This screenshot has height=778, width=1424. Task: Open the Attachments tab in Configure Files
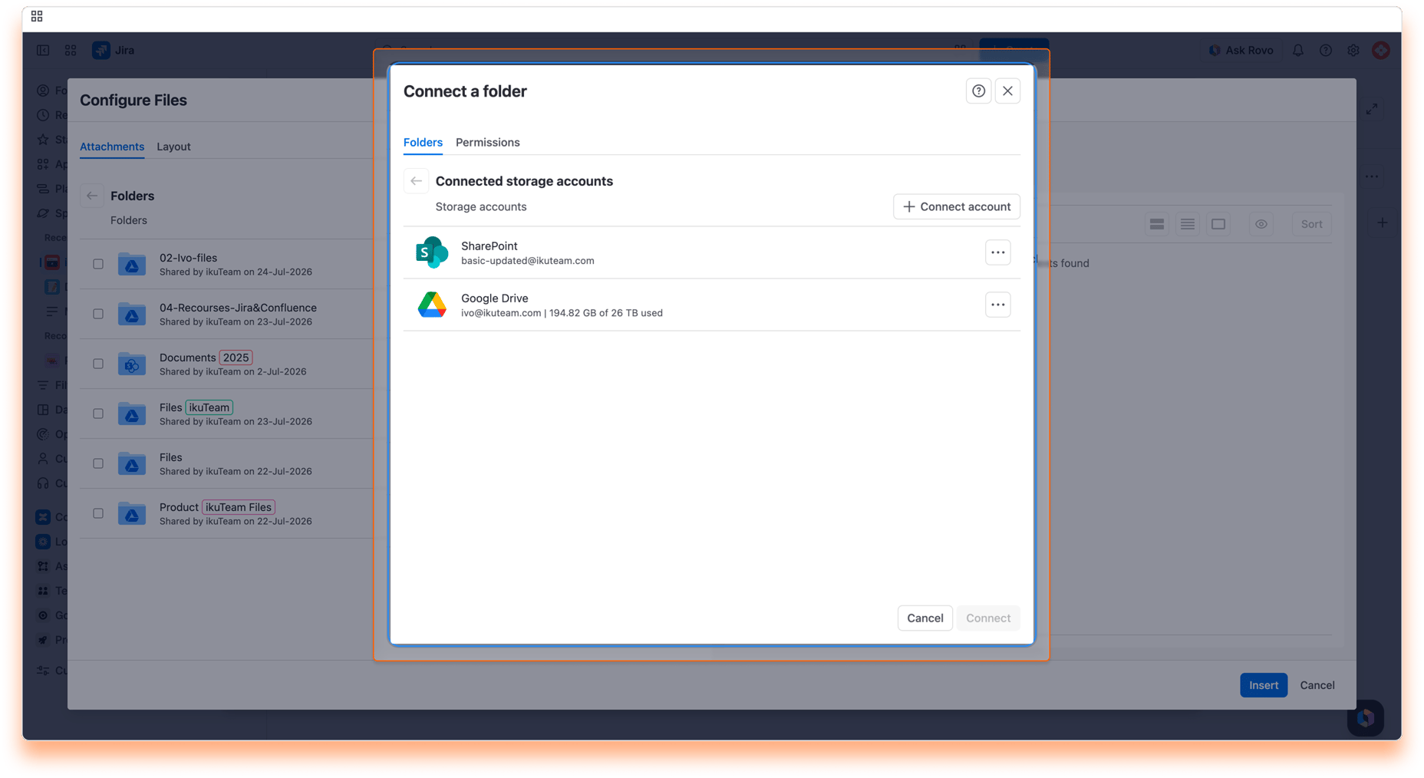click(x=112, y=147)
